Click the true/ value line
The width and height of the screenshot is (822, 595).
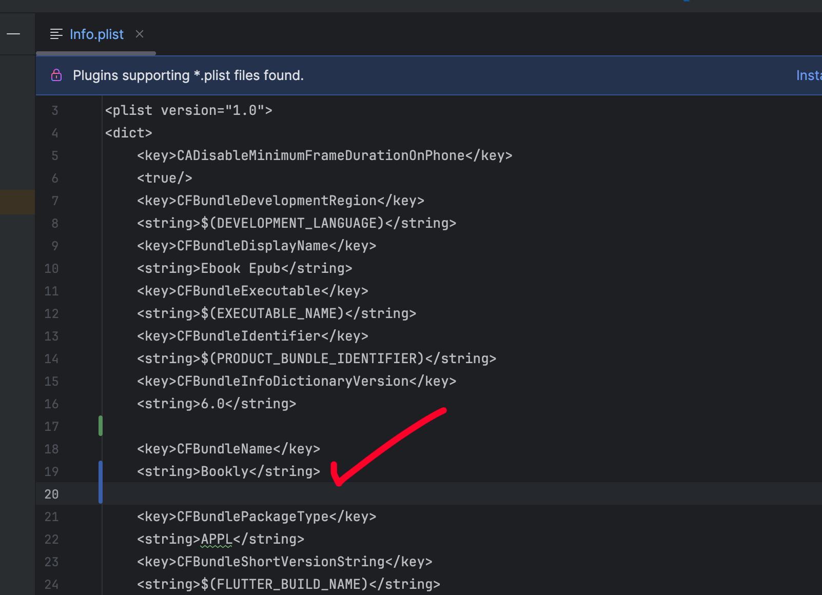pos(165,178)
